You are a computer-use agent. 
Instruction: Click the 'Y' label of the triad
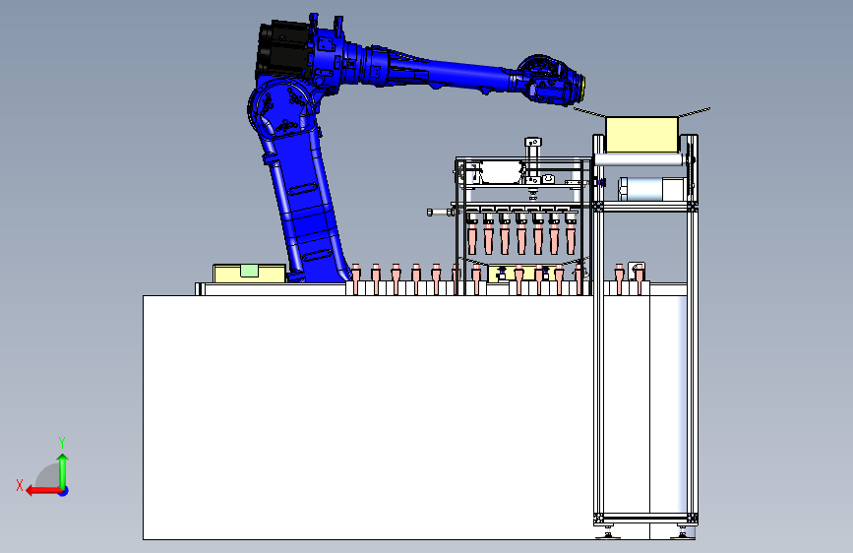pos(62,443)
